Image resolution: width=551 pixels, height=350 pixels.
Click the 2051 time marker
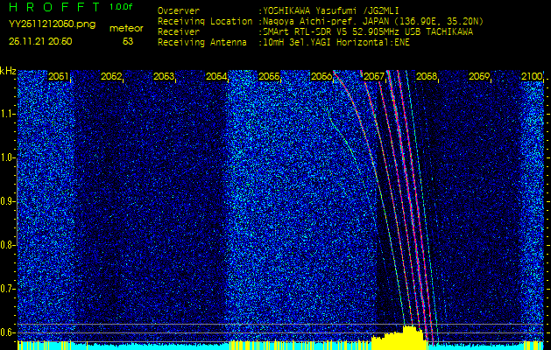(59, 77)
